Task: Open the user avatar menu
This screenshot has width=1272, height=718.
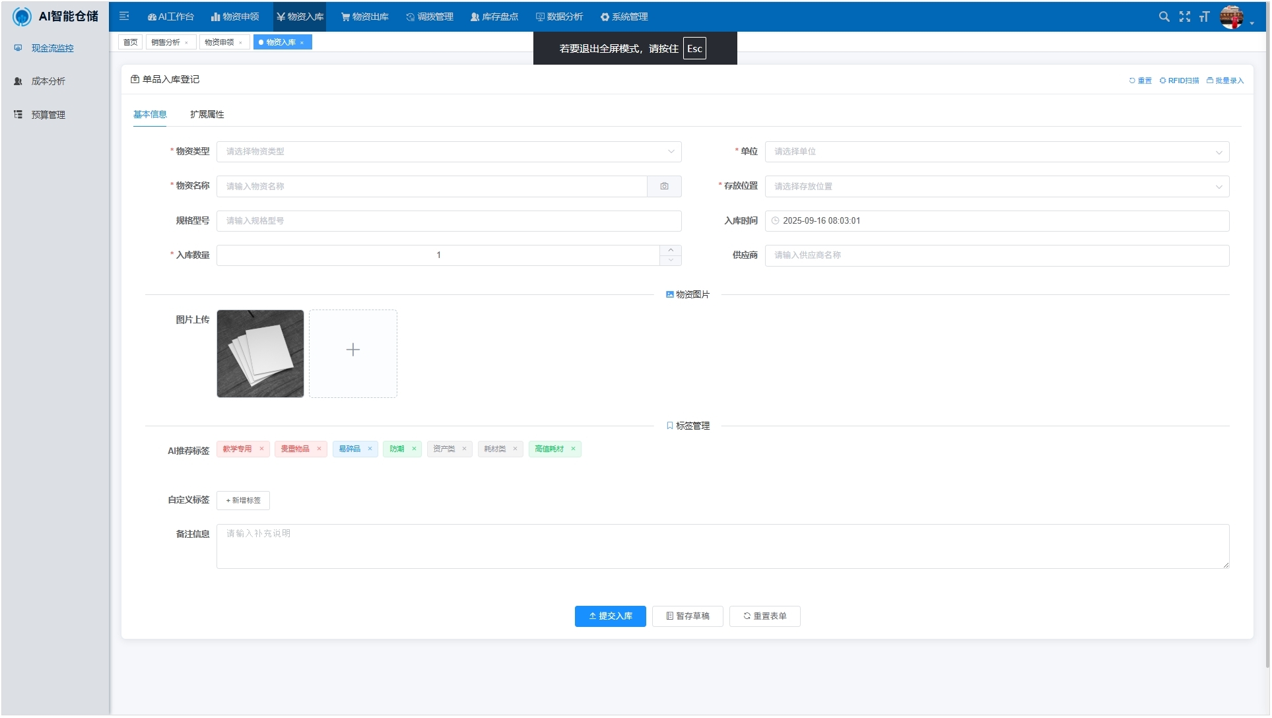Action: point(1232,17)
